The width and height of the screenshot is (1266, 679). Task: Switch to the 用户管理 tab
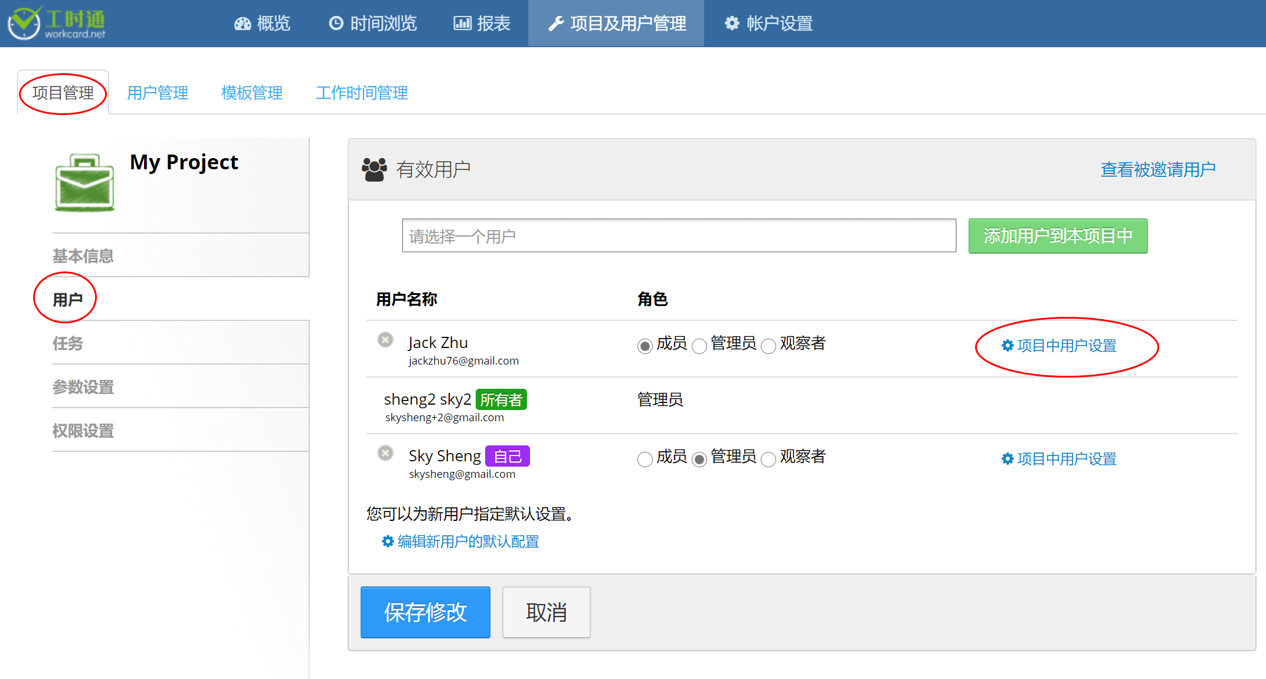coord(158,93)
